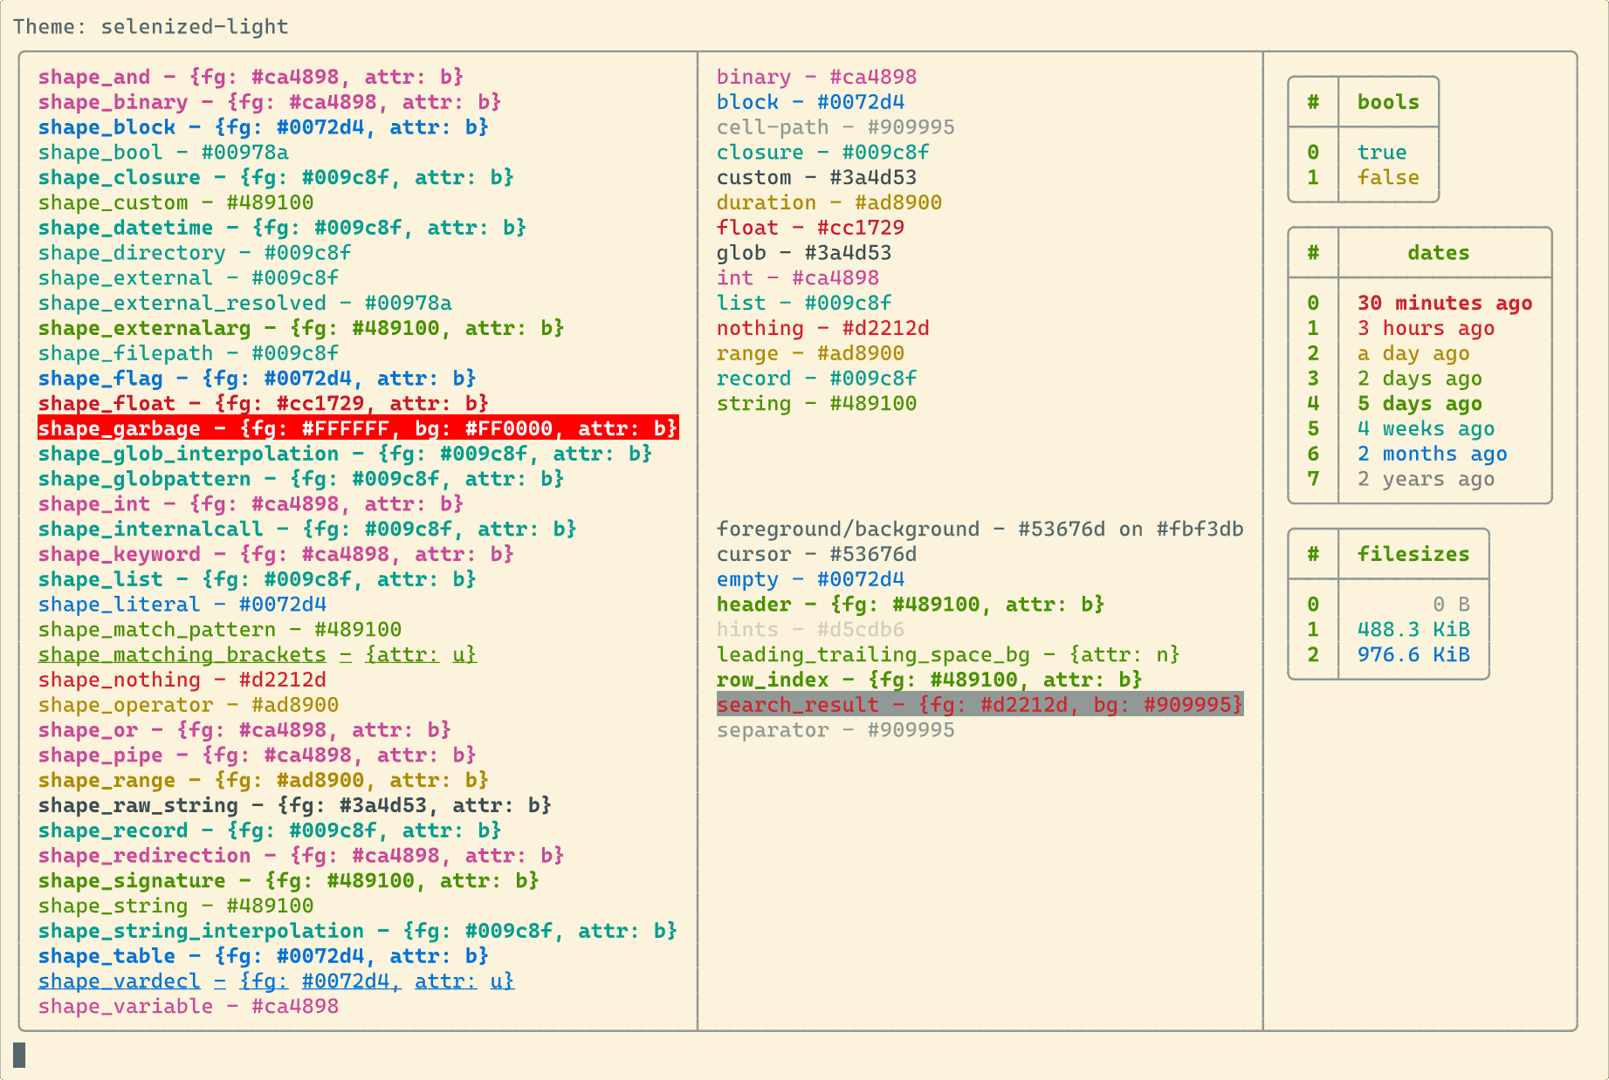
Task: Select shape_glob_interpolation line
Action: [x=345, y=455]
